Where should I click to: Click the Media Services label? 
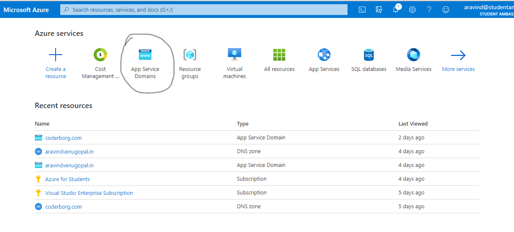[414, 69]
